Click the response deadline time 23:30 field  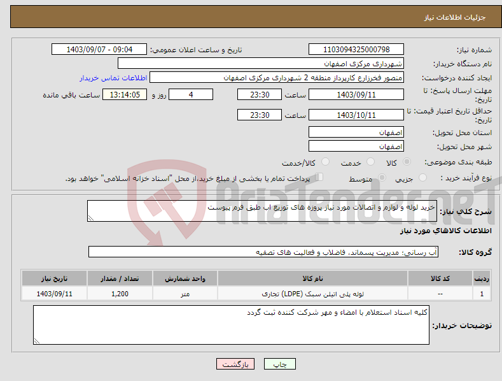pos(260,94)
